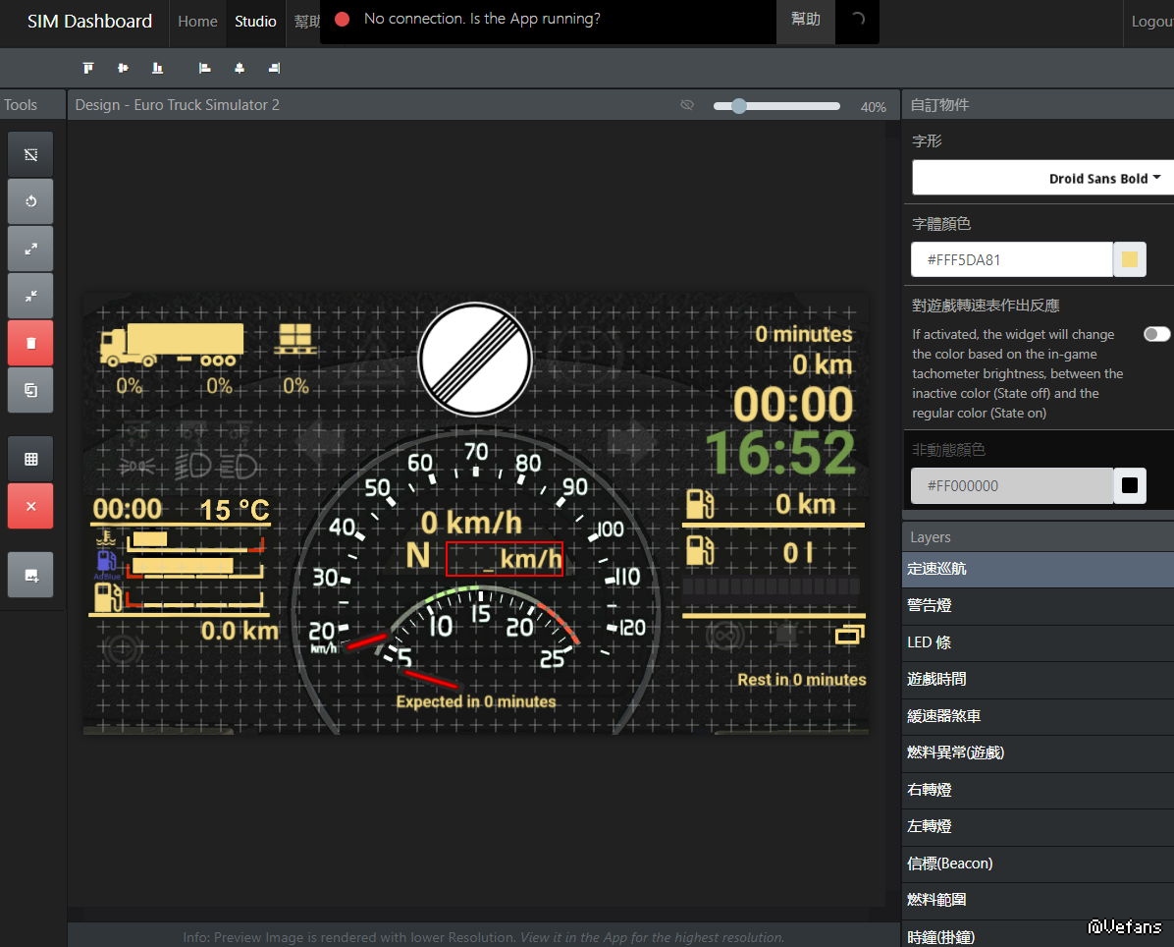Screen dimensions: 1174x947
Task: Click the rotate tool button
Action: click(x=30, y=201)
